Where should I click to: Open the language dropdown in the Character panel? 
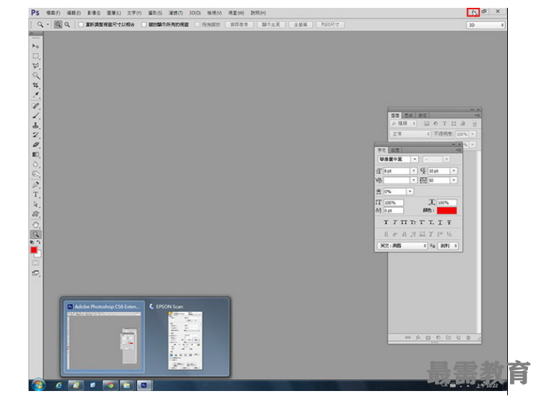click(x=402, y=245)
